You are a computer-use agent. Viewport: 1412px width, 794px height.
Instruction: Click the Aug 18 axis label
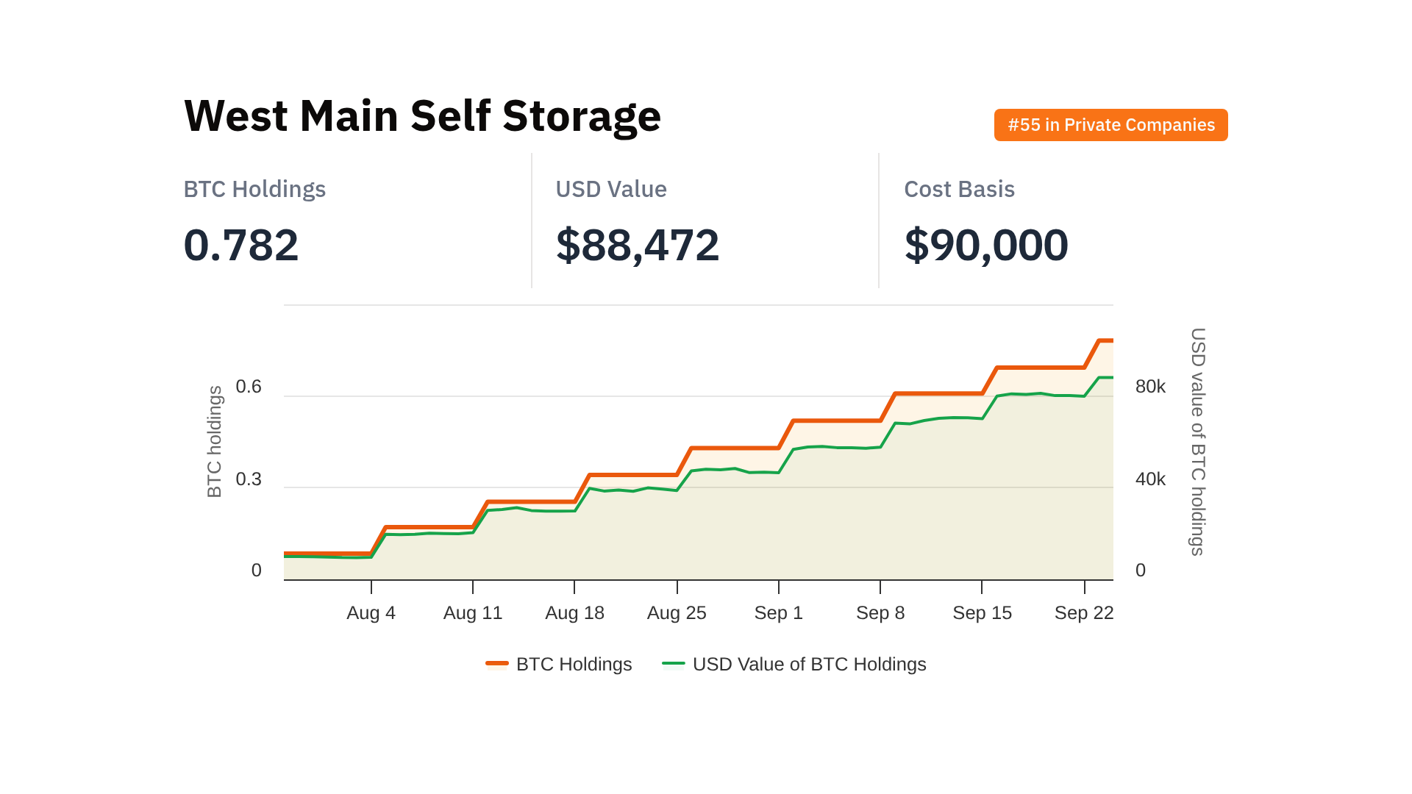point(574,612)
